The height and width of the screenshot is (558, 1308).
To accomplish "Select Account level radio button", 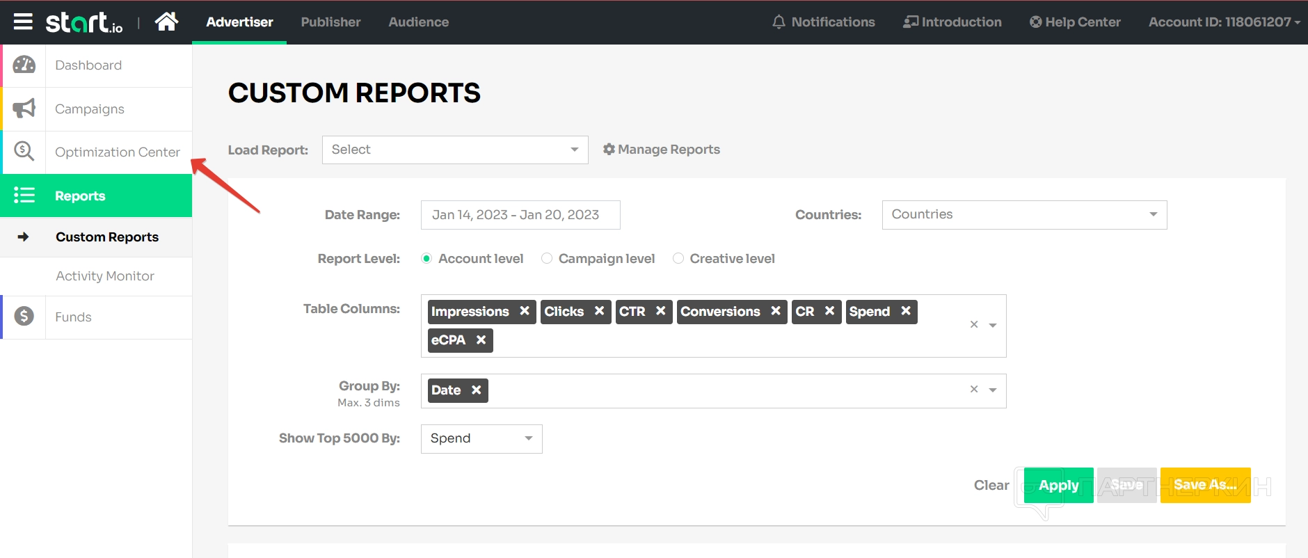I will point(426,259).
